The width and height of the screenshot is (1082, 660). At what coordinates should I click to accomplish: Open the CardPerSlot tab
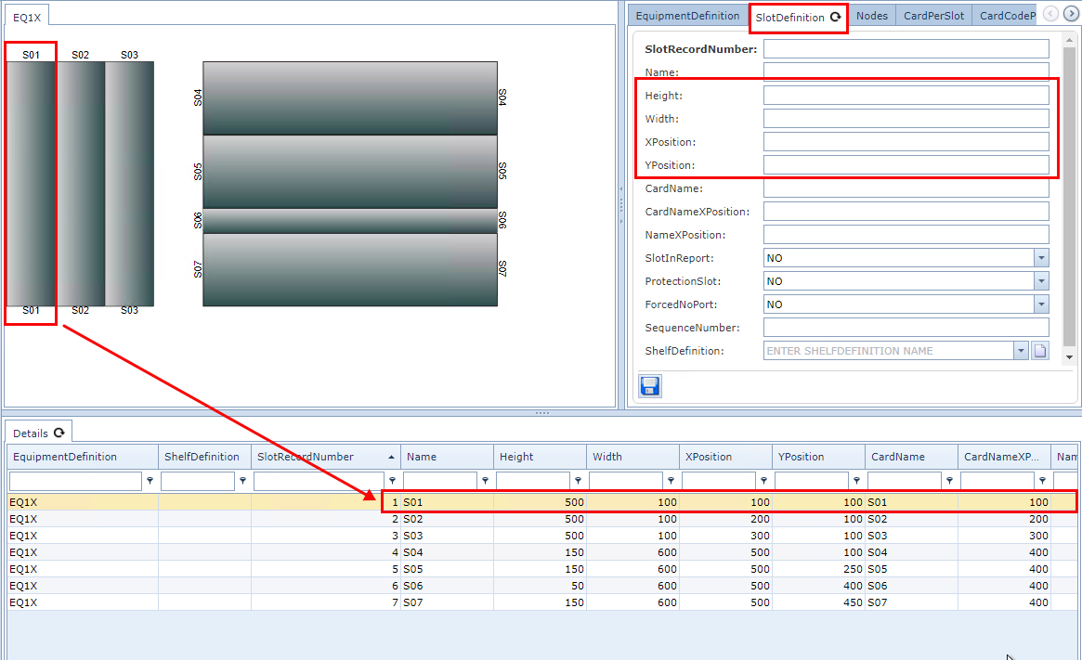[933, 16]
